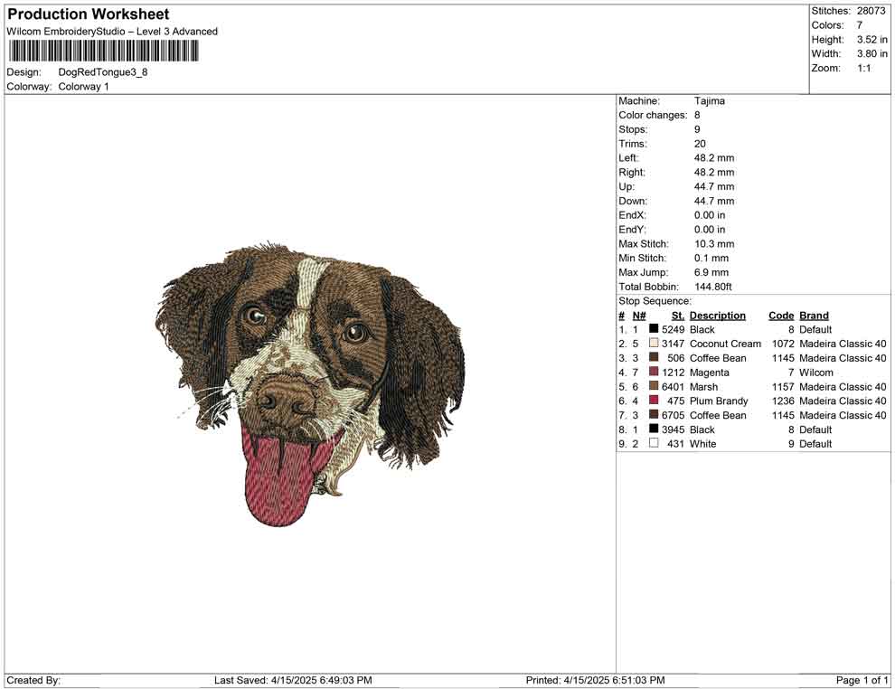This screenshot has height=689, width=895.
Task: Click the 'Production Worksheet' title
Action: [89, 14]
